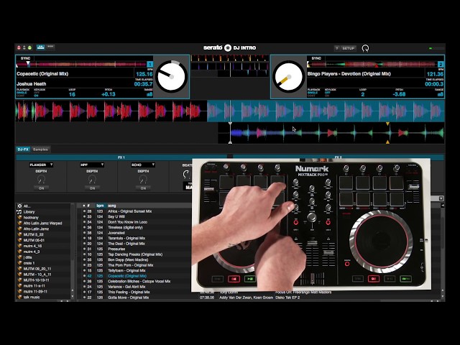Switch to the DJ-FX tab
The image size is (460, 345).
[23, 149]
